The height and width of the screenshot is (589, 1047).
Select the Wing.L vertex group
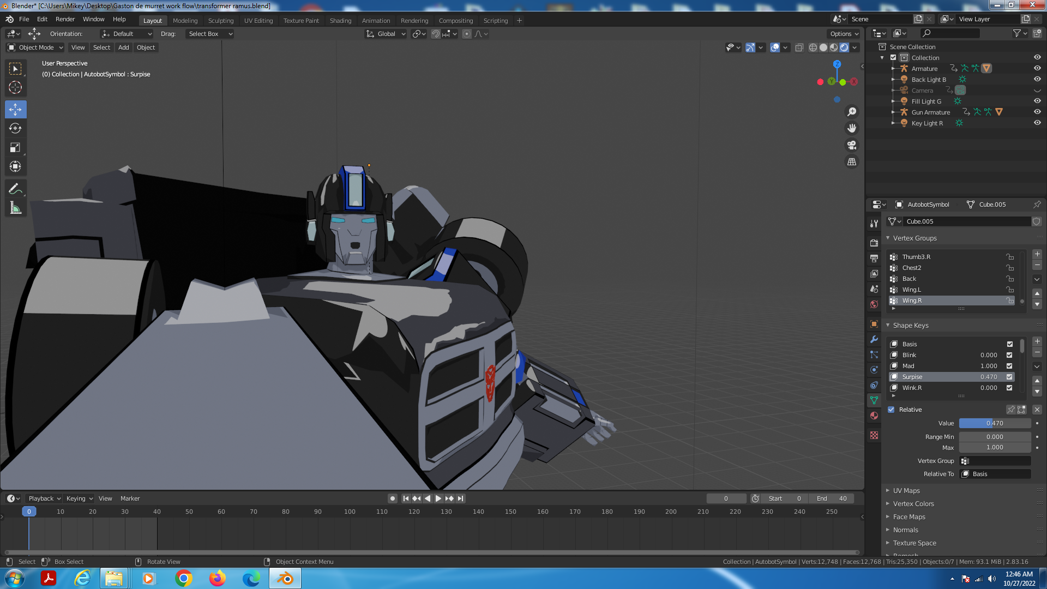(x=952, y=290)
